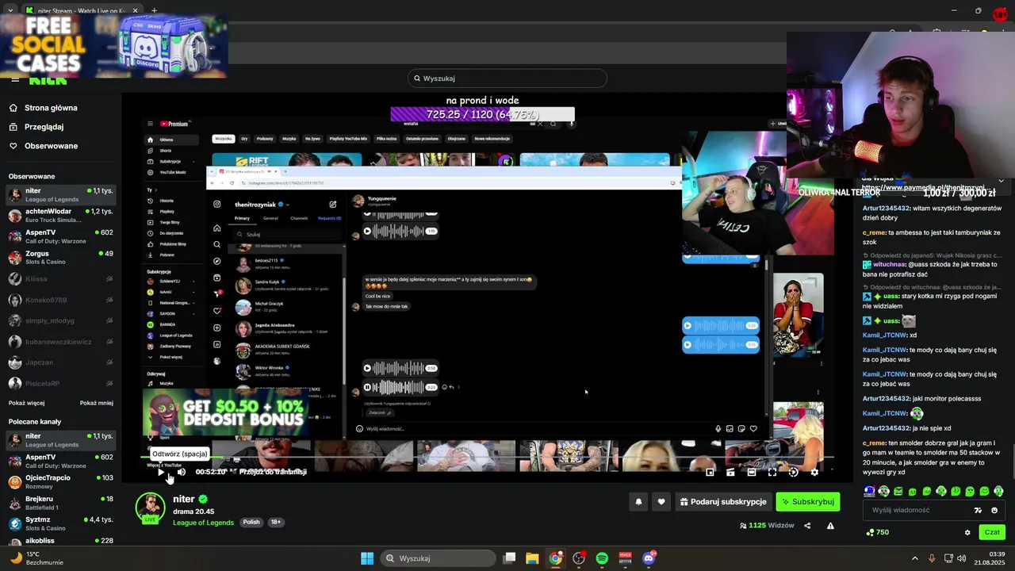The height and width of the screenshot is (571, 1015).
Task: Open Spotify from taskbar
Action: [602, 558]
